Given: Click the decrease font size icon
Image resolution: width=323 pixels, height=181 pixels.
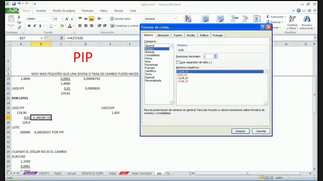Looking at the screenshot, I should click(72, 19).
